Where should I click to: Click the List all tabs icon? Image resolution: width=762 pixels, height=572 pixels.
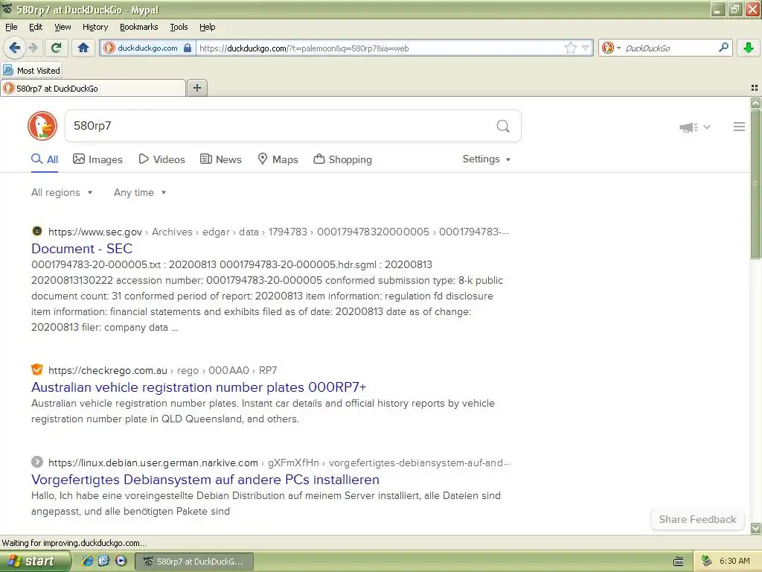click(755, 88)
